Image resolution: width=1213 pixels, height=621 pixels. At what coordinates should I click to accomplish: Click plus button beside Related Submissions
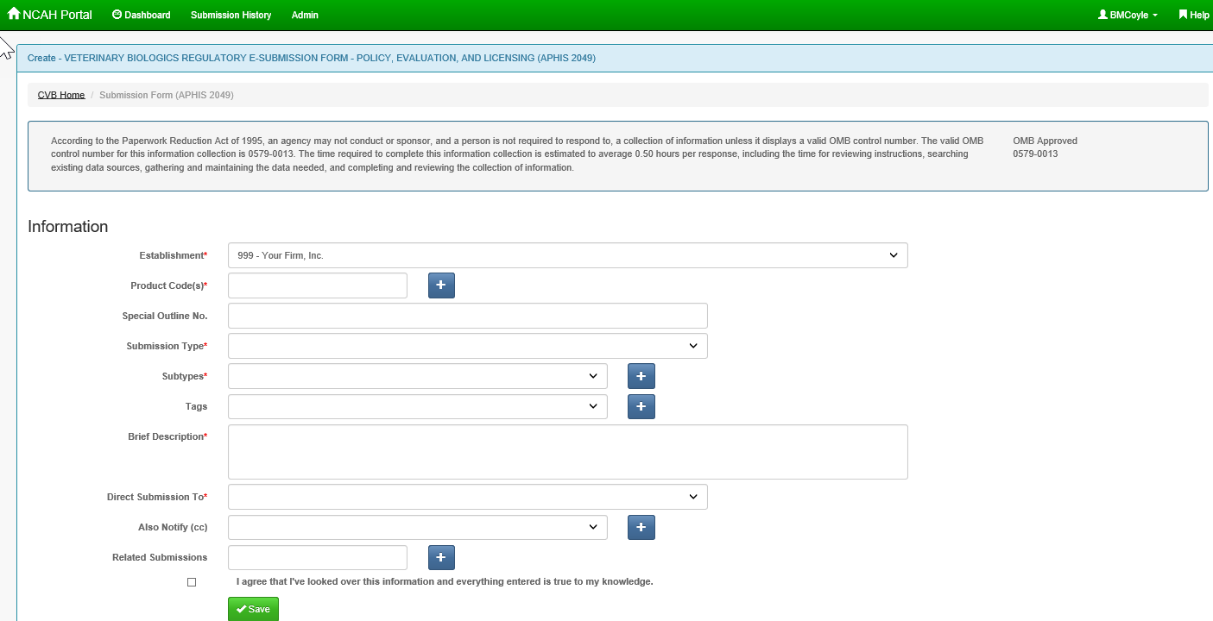(x=441, y=557)
